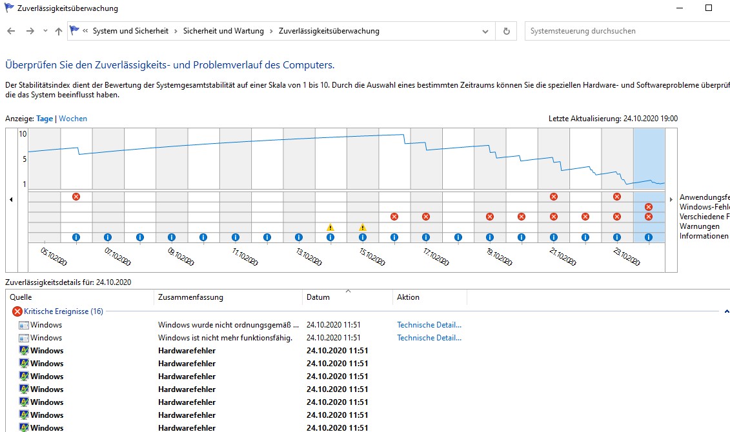Maximize the Zuverlässigkeitsüberwachung window
The image size is (730, 432).
[709, 8]
